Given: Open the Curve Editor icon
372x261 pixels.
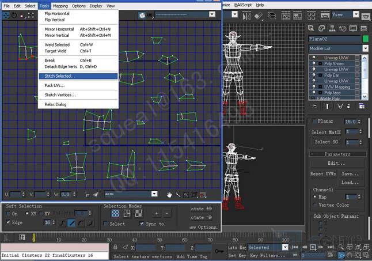Looking at the screenshot, I should click(x=286, y=16).
